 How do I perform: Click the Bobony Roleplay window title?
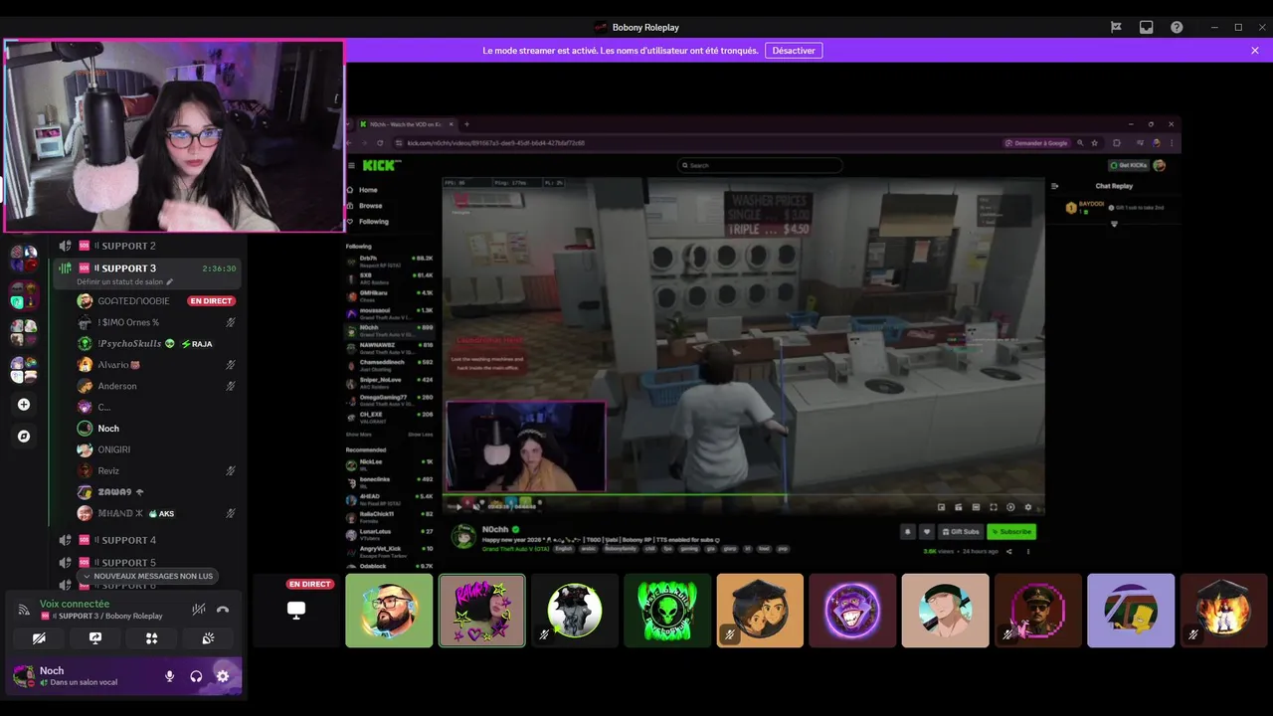[x=646, y=27]
